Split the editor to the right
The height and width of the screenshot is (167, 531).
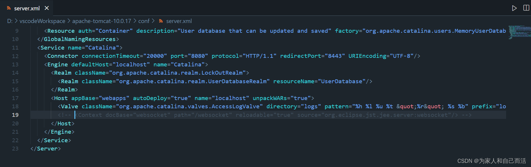tap(526, 8)
